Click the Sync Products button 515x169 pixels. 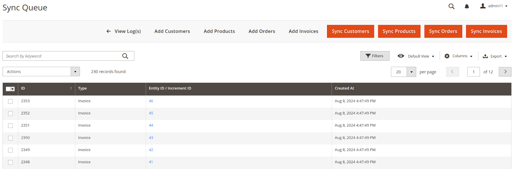coord(399,31)
